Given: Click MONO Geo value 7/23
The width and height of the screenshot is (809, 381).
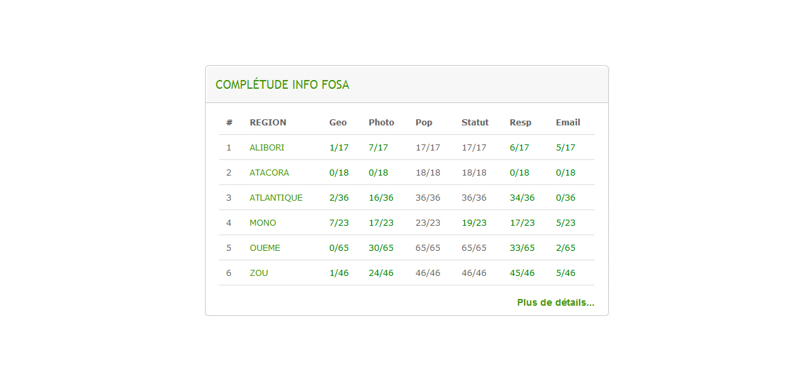Looking at the screenshot, I should click(x=339, y=223).
